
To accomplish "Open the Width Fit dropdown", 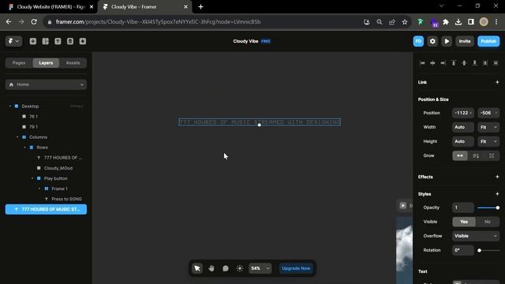I will point(488,127).
